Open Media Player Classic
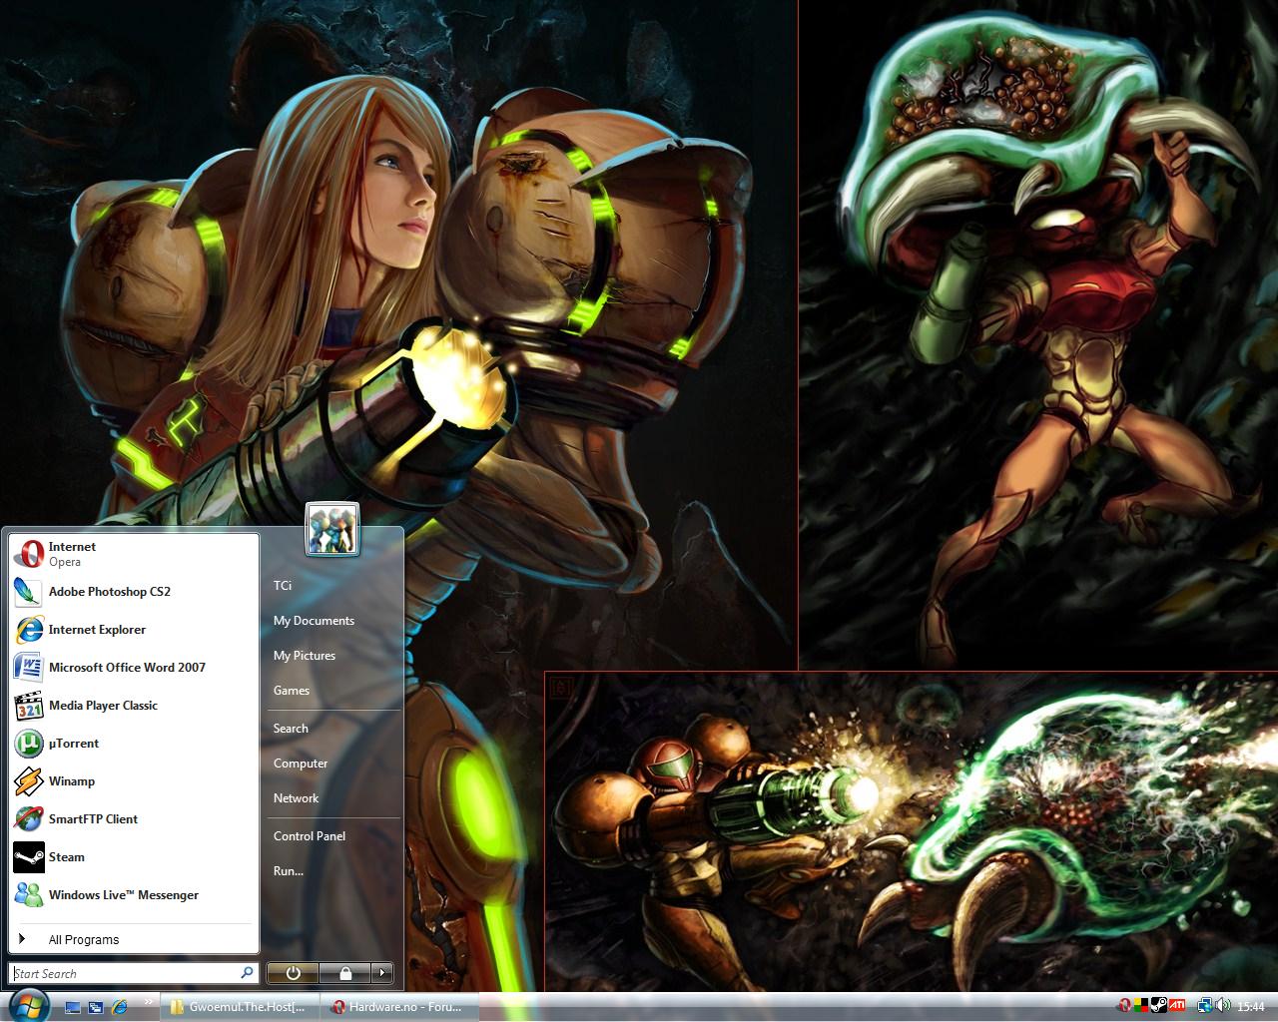The image size is (1278, 1022). click(x=134, y=706)
